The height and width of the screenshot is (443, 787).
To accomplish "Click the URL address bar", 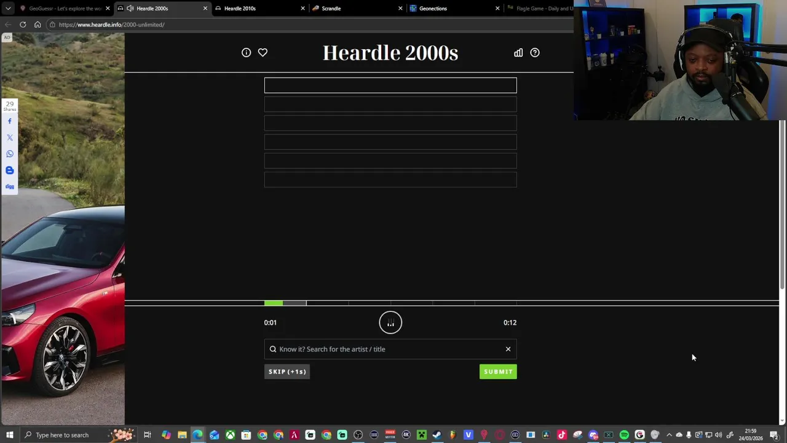I will [310, 25].
